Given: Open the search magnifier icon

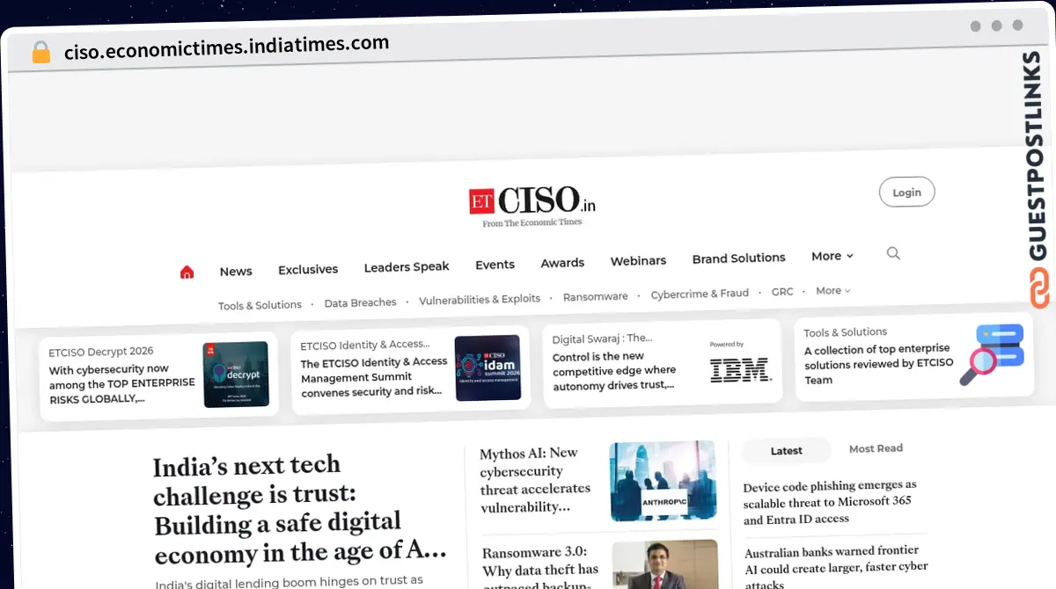Looking at the screenshot, I should point(893,253).
